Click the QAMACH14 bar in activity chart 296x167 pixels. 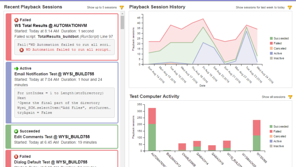point(197,146)
